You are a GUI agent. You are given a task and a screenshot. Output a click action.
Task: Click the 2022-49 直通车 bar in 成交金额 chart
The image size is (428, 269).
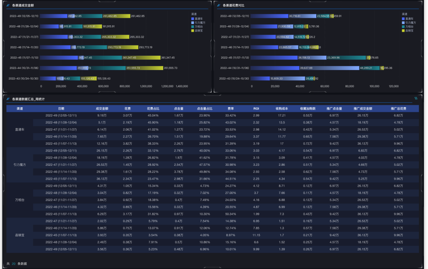53,16
